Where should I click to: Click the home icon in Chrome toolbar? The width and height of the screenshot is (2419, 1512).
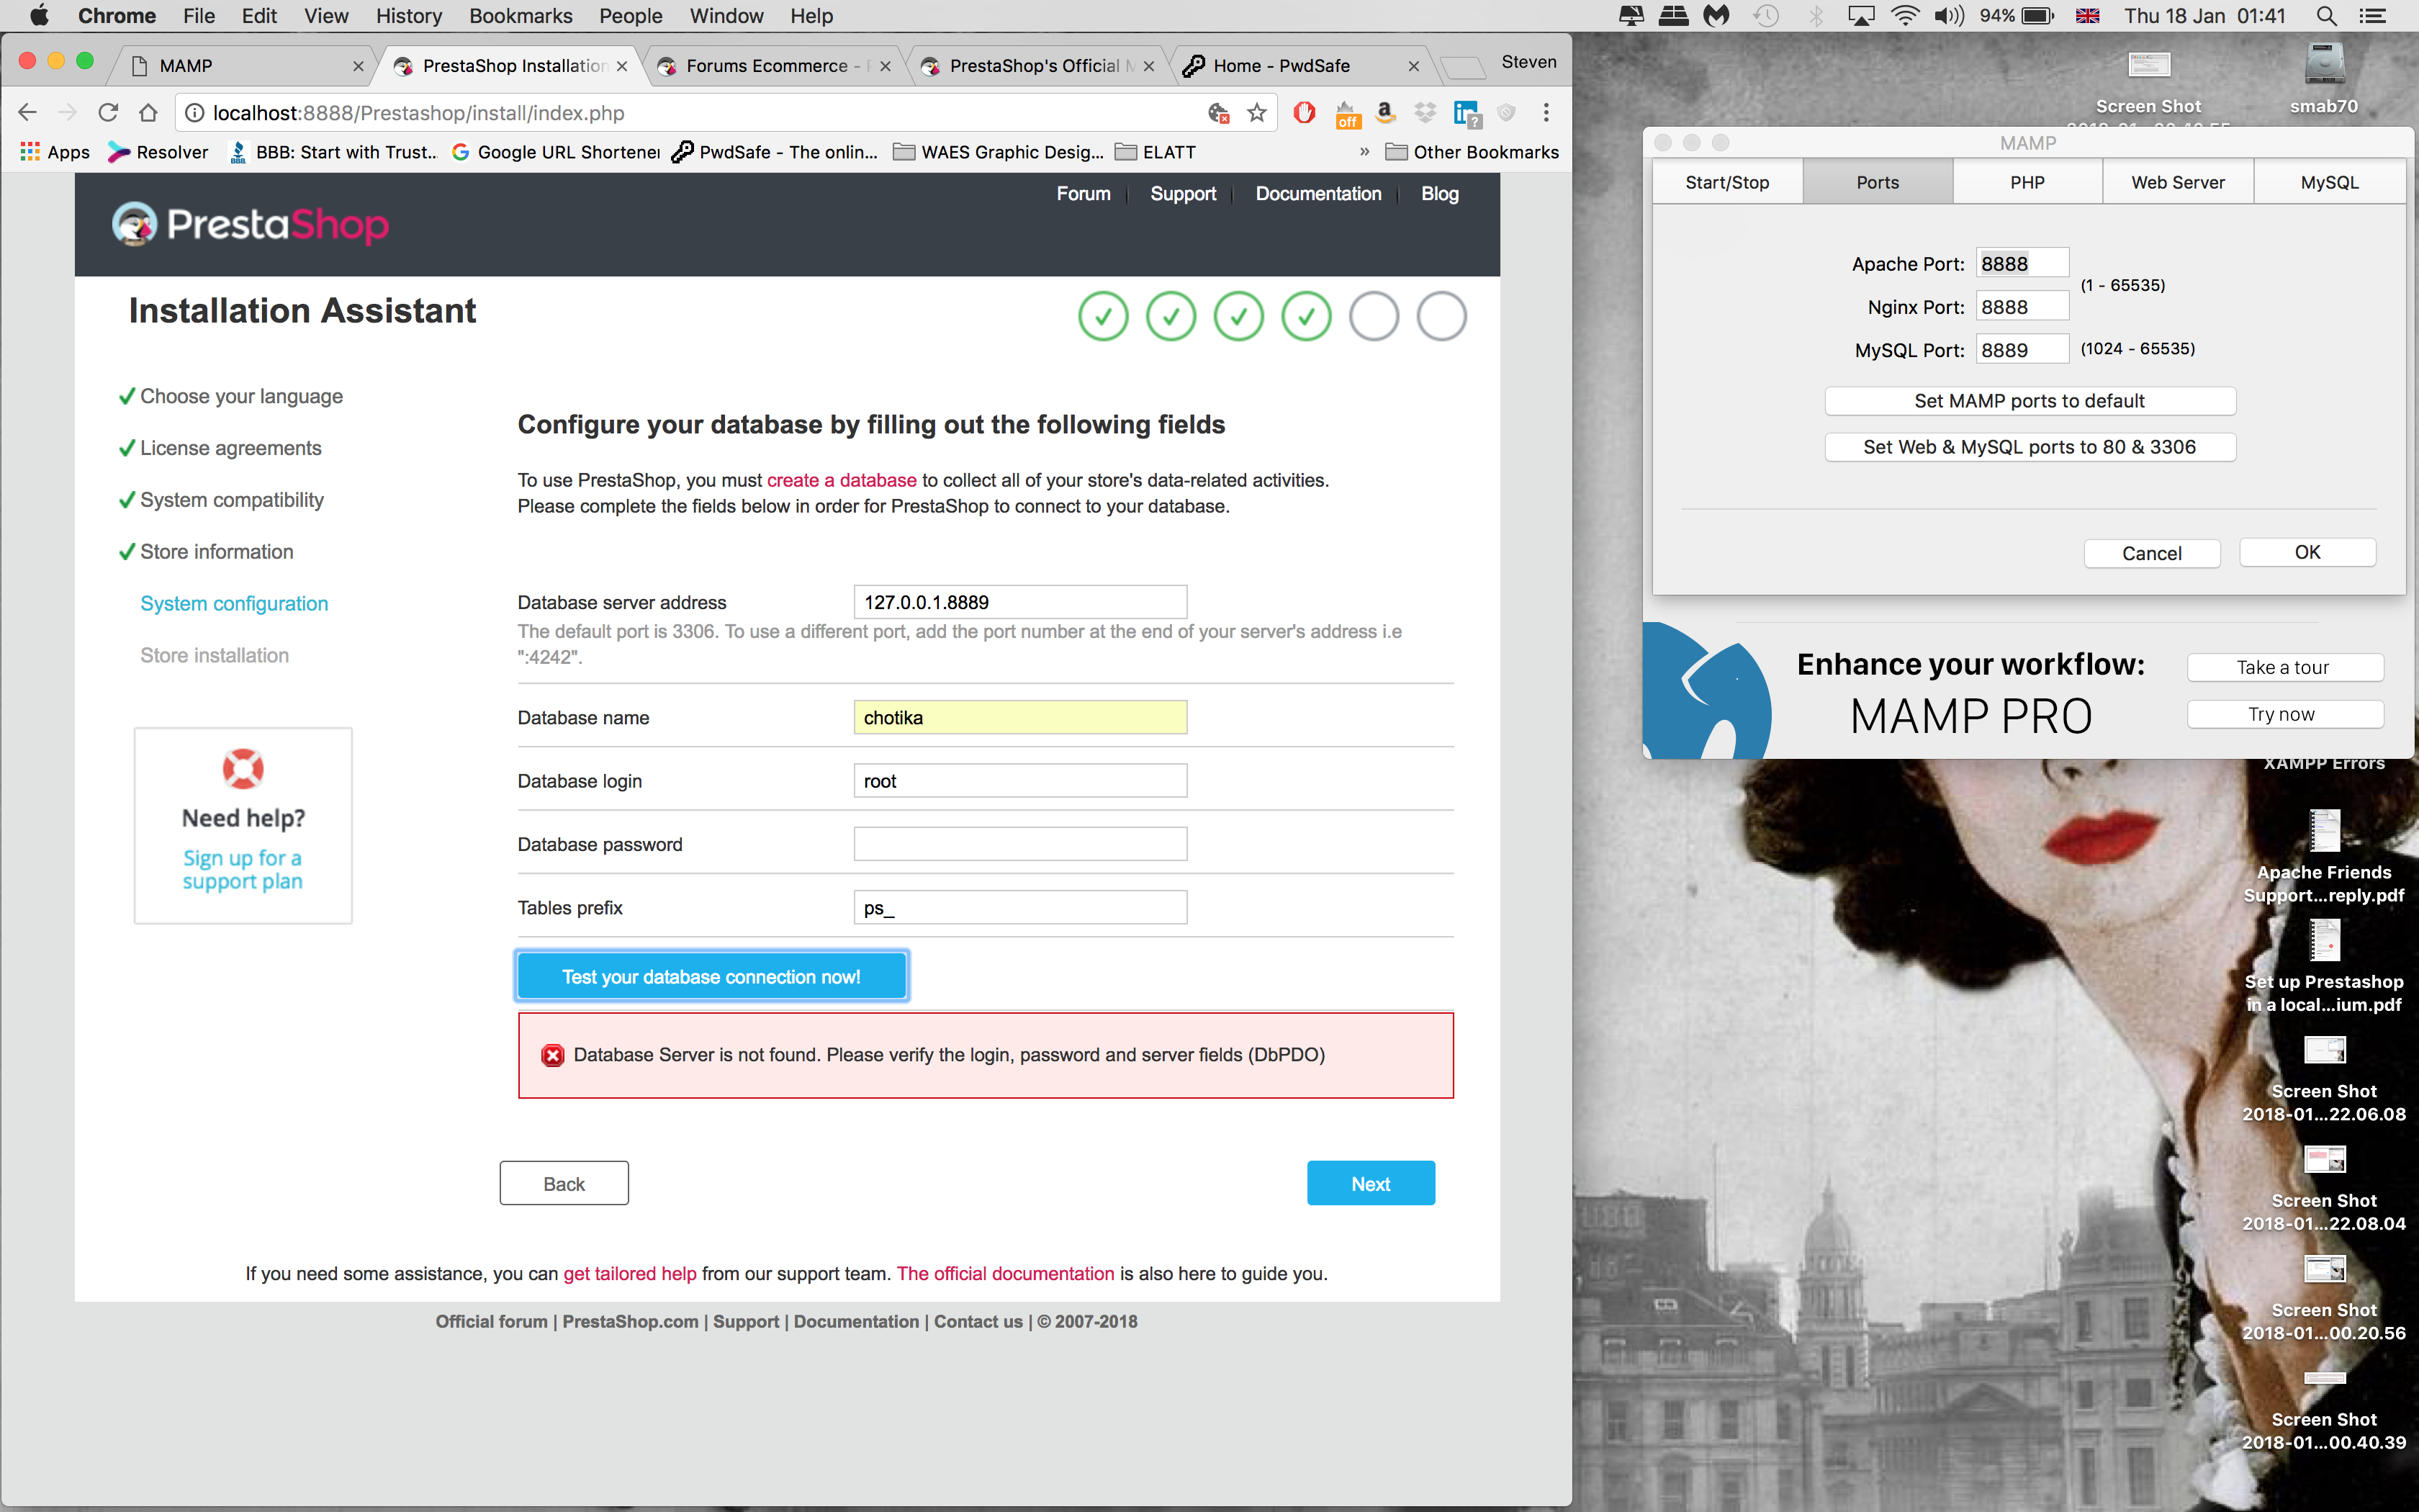pyautogui.click(x=148, y=113)
